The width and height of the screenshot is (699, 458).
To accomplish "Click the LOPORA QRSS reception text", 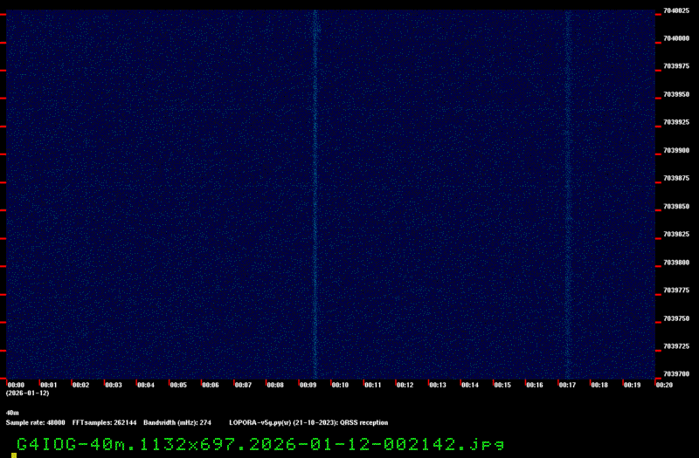I will click(308, 422).
